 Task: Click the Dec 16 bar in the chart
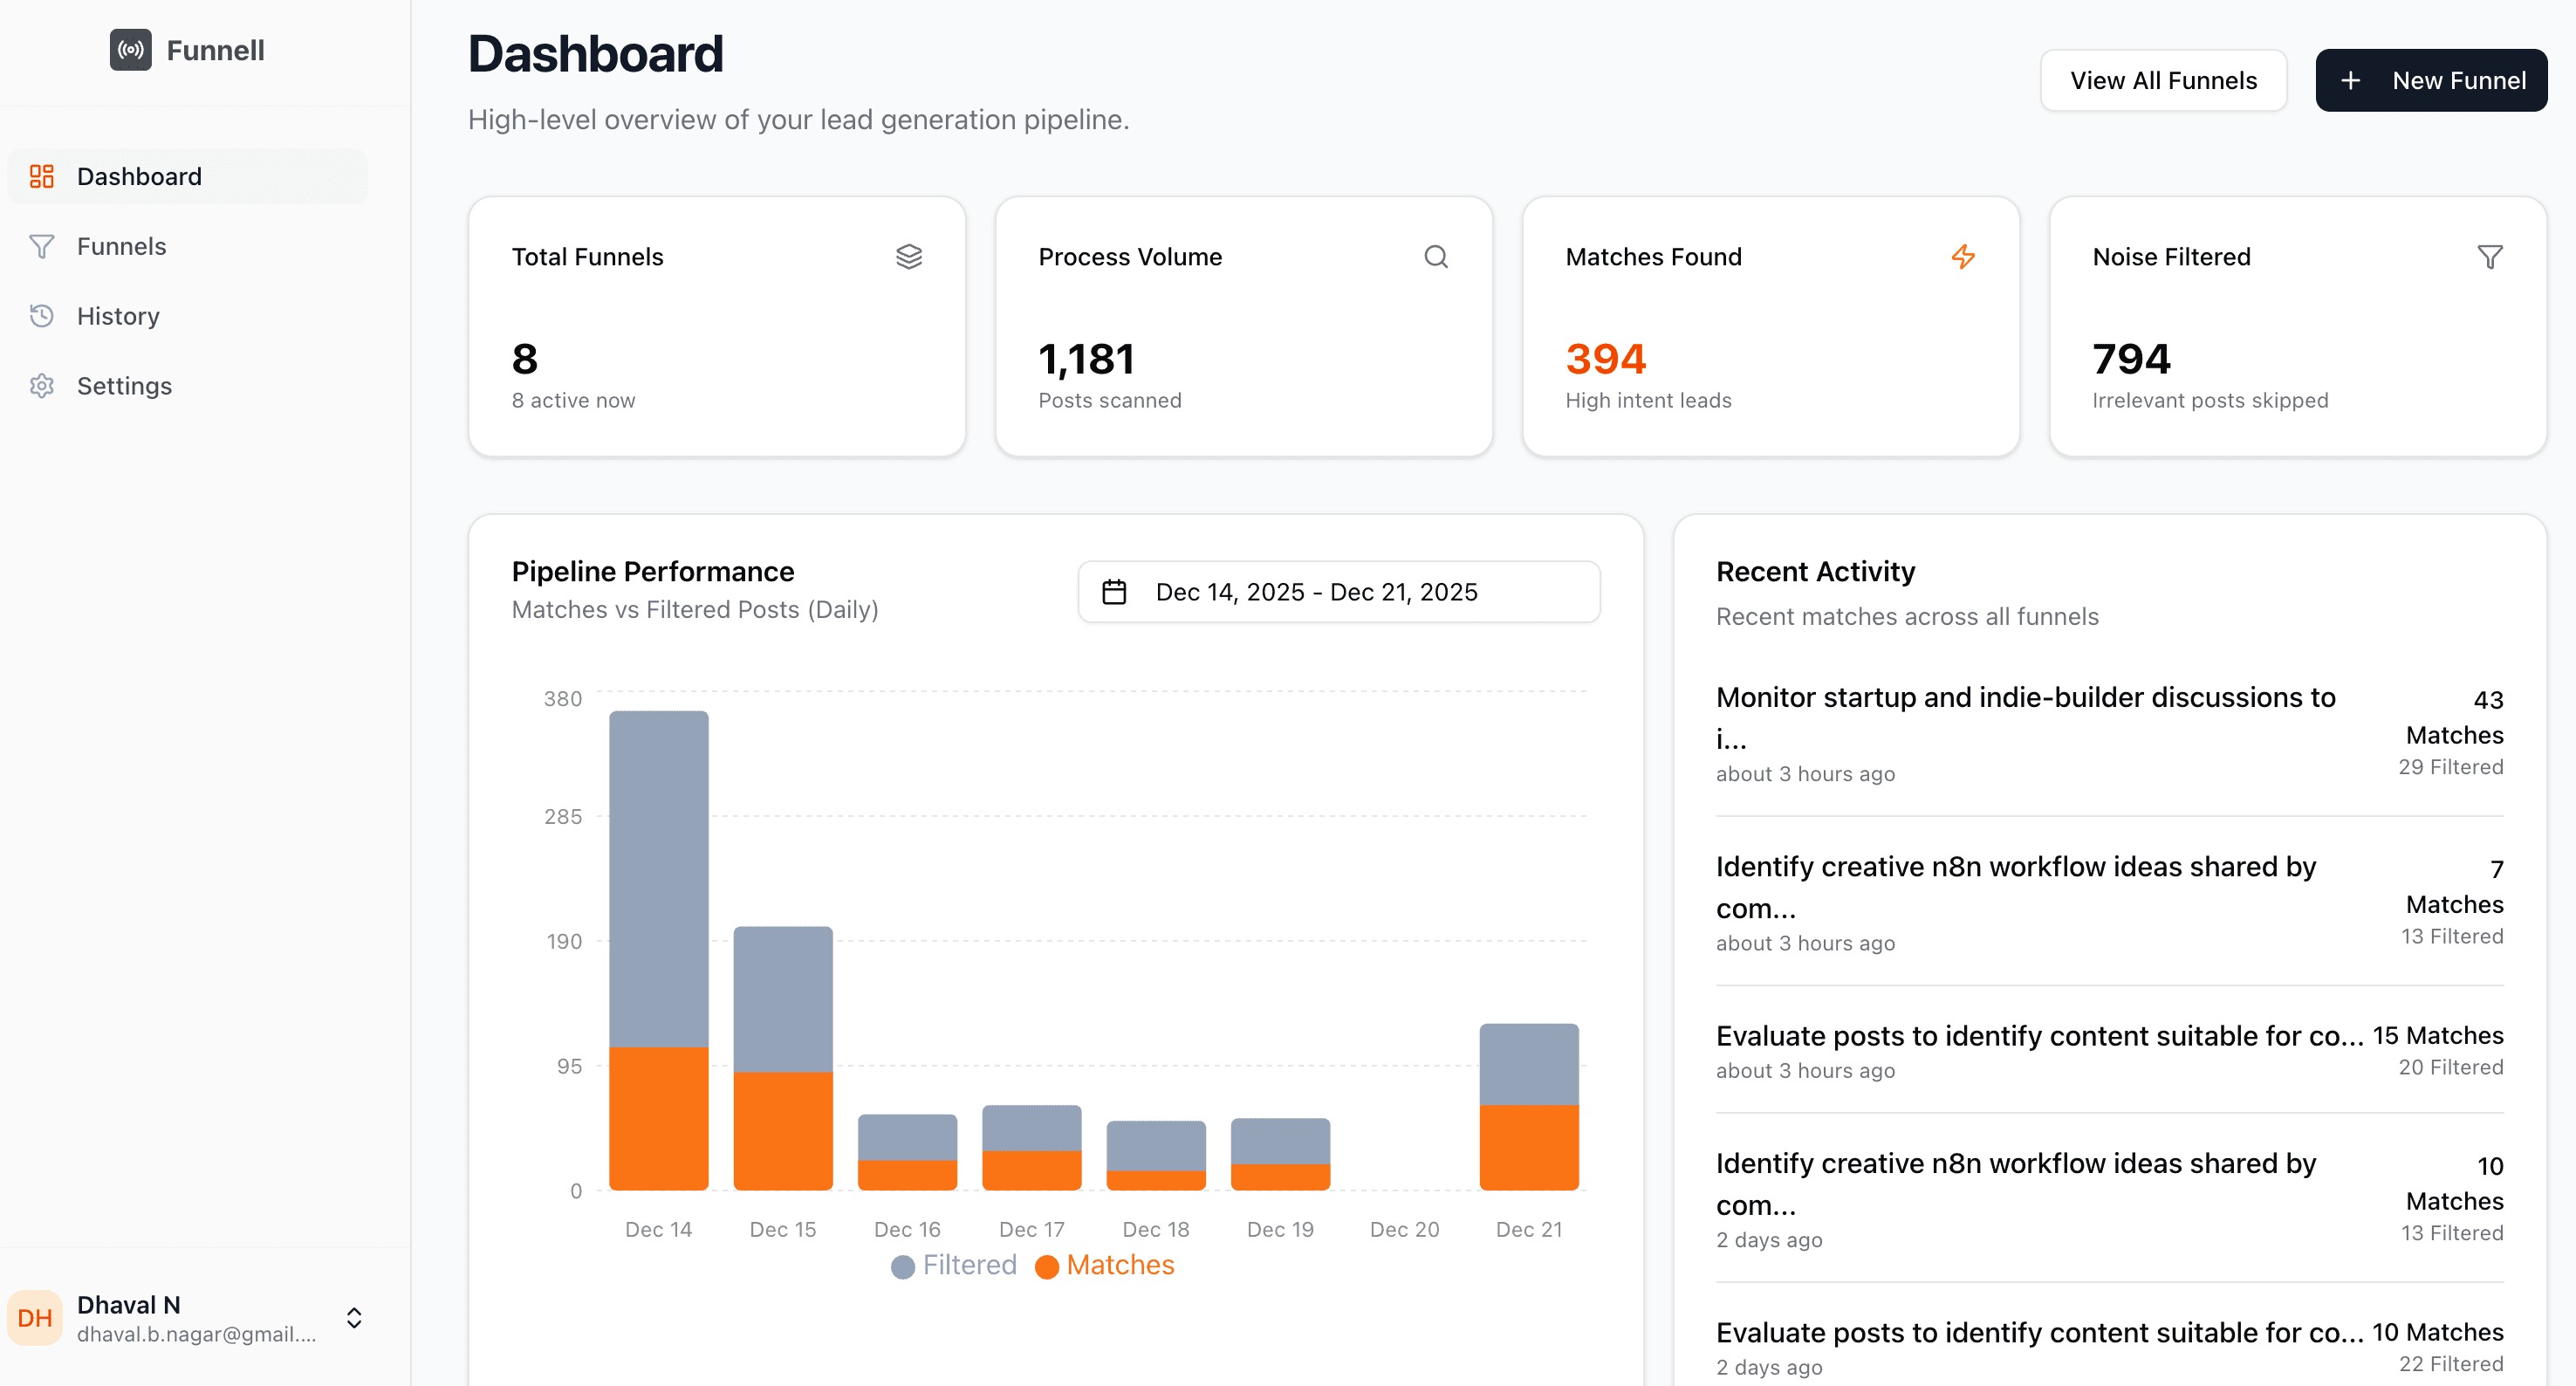pos(908,1152)
